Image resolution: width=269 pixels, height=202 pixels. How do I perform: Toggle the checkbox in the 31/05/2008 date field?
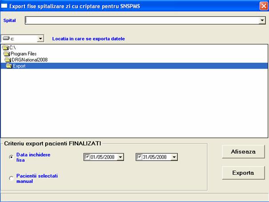click(140, 157)
